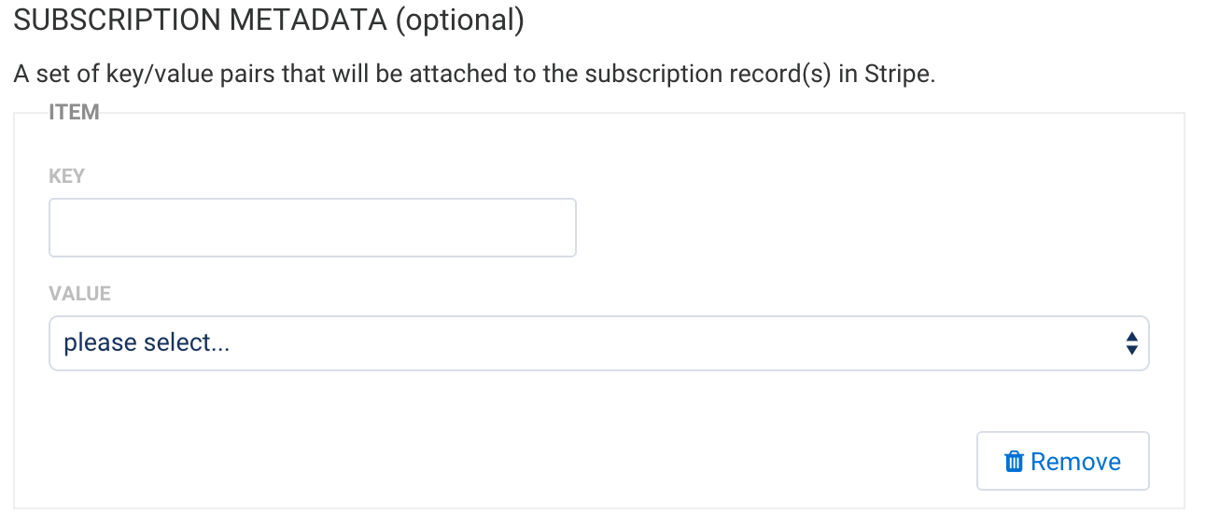Click the '(optional)' text in heading
The image size is (1206, 528).
coord(459,21)
